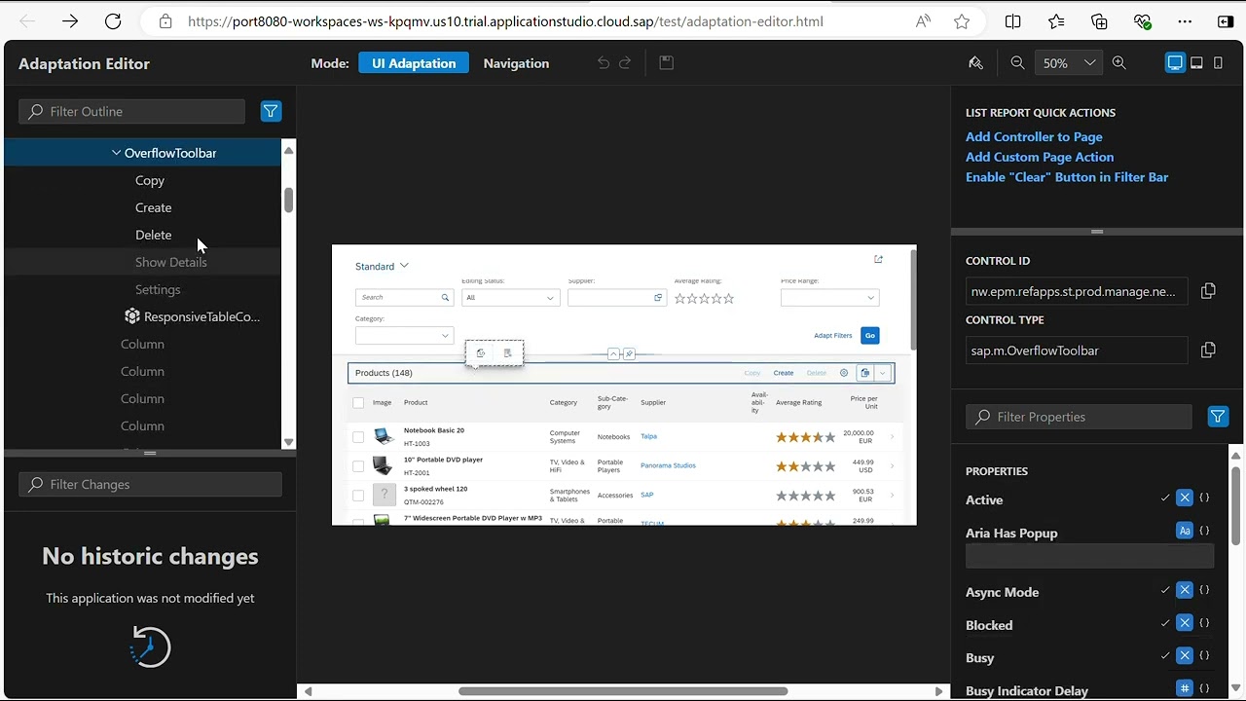1246x701 pixels.
Task: Click the search magnifier in preview search field
Action: [x=445, y=298]
